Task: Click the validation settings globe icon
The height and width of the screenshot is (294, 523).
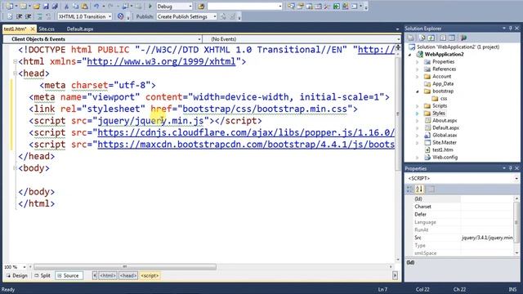Action: click(120, 16)
